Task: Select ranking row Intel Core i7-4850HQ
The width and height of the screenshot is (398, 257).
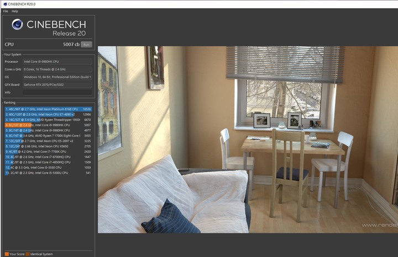Action: (x=48, y=162)
